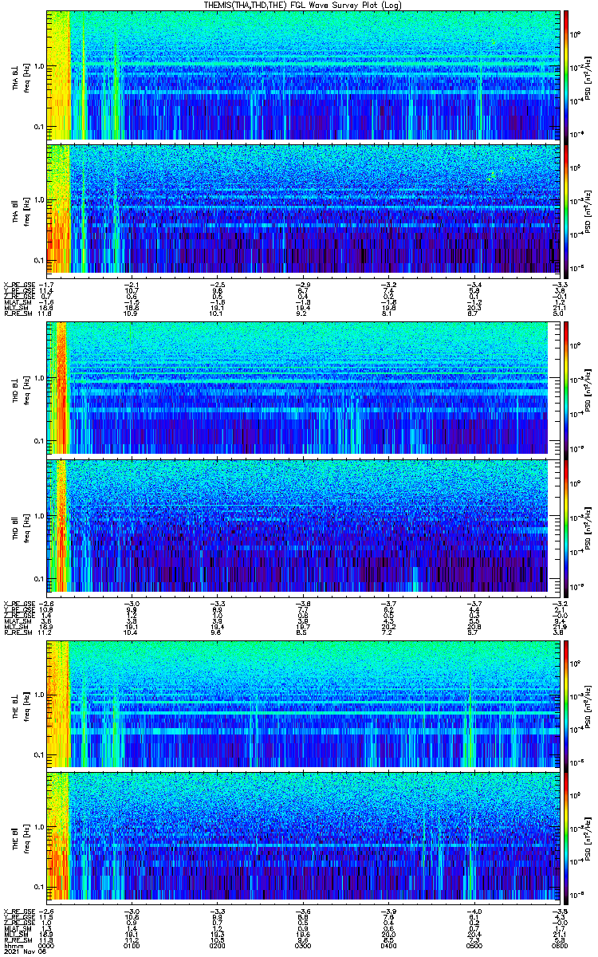
Task: Click the THE B∥ spectrogram panel
Action: 303,837
